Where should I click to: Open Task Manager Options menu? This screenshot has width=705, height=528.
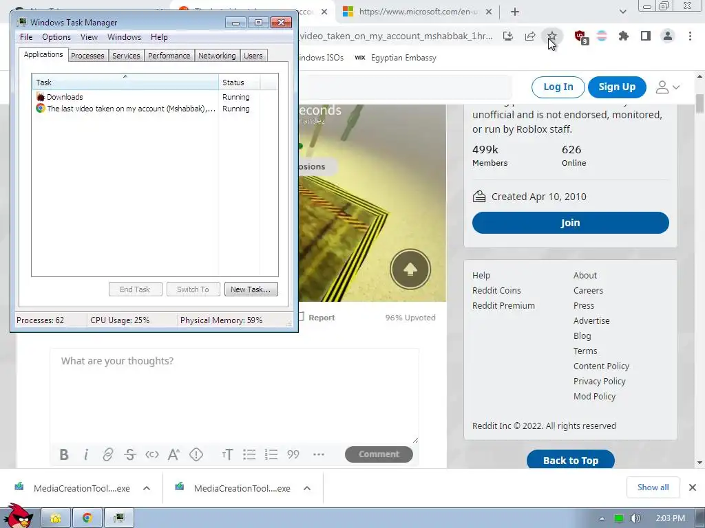pos(56,37)
